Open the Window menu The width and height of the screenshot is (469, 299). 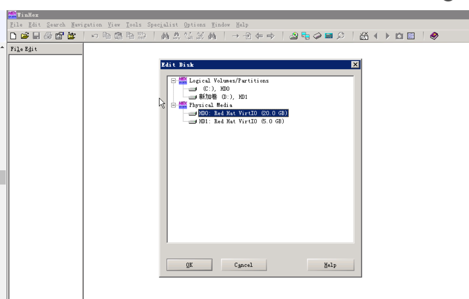pos(221,25)
